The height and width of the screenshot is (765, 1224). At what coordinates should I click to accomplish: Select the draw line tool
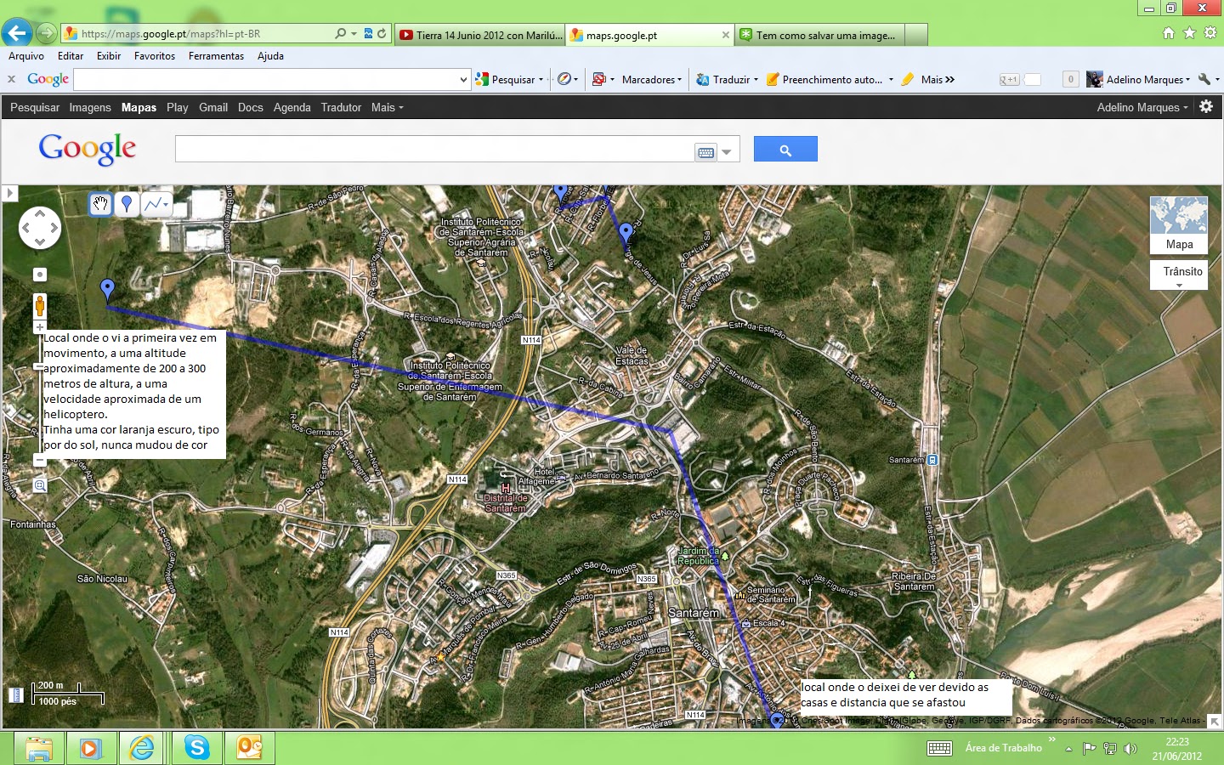pyautogui.click(x=157, y=204)
